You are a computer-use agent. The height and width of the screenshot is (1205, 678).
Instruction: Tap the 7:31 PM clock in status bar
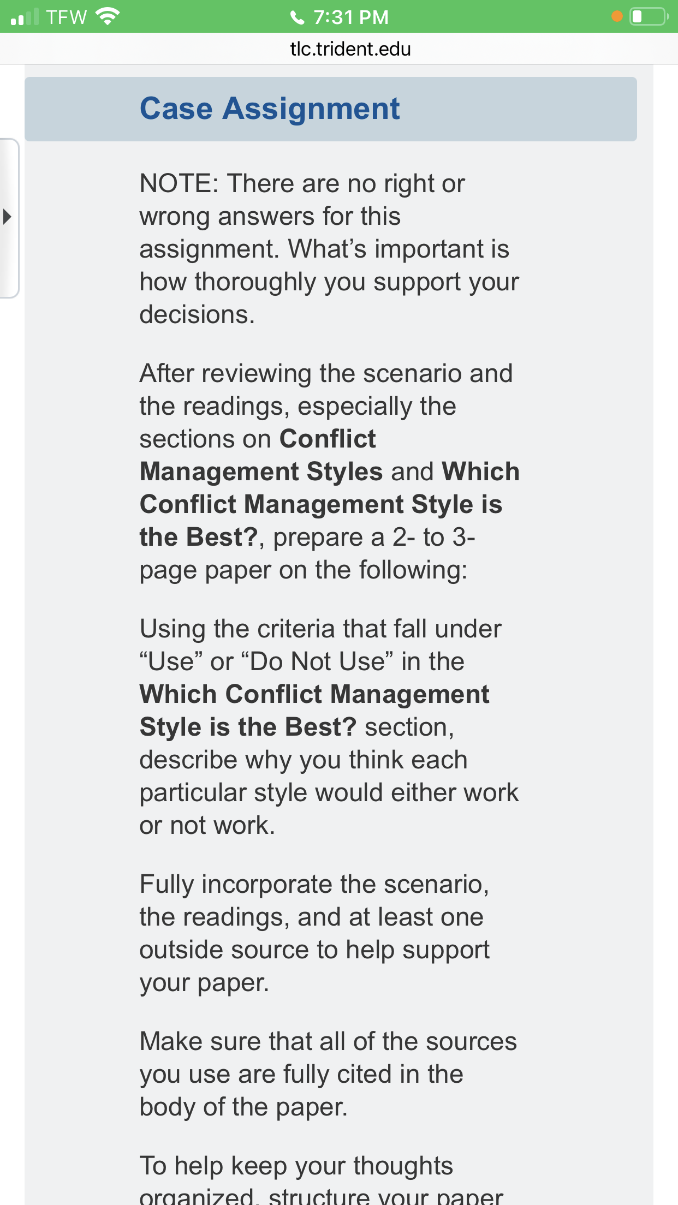[x=351, y=17]
